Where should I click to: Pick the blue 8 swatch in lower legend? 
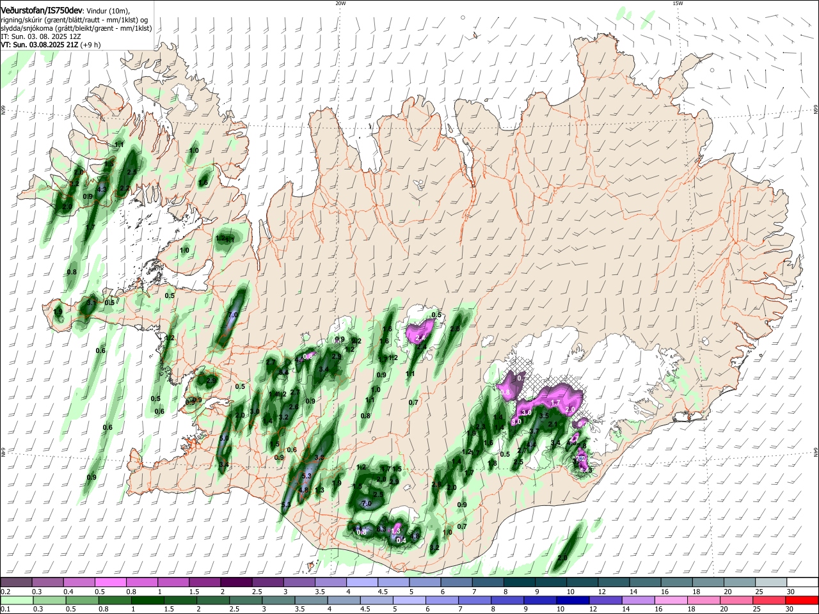pyautogui.click(x=506, y=600)
